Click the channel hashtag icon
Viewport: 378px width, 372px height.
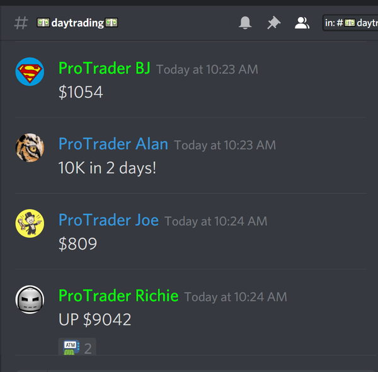[x=21, y=23]
